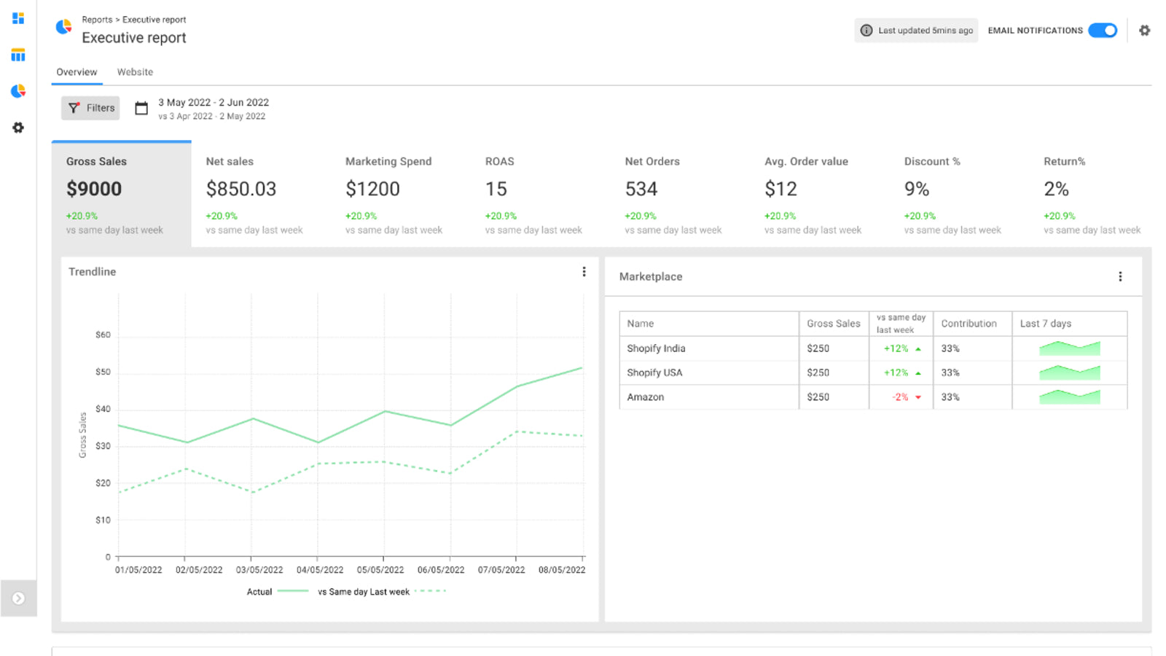Select the Return% metric card

point(1092,195)
